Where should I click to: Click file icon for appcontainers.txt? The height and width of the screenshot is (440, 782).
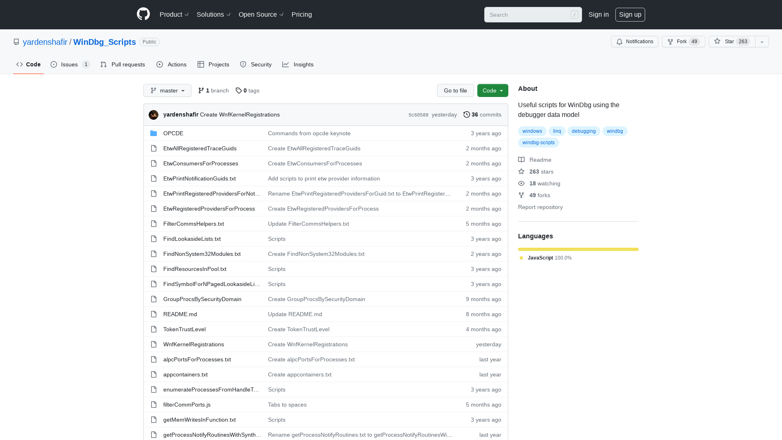[154, 374]
